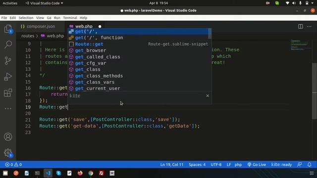317x178 pixels.
Task: Open clock Apr 8 19:54 calendar
Action: tap(158, 3)
